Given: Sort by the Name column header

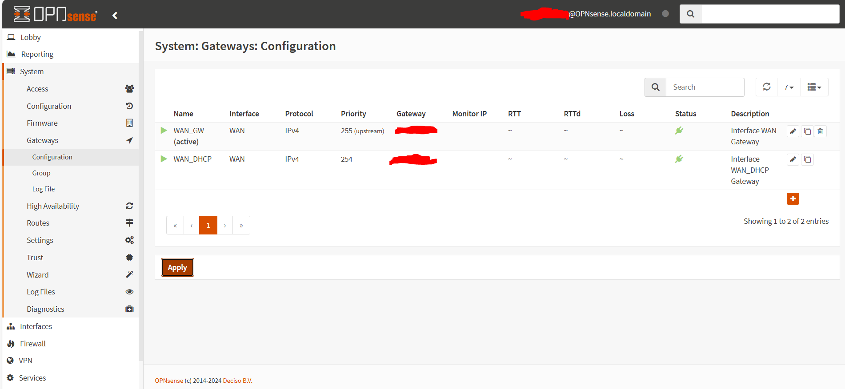Looking at the screenshot, I should (183, 114).
